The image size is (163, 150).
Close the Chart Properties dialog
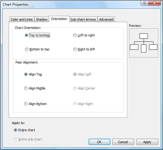(x=154, y=3)
